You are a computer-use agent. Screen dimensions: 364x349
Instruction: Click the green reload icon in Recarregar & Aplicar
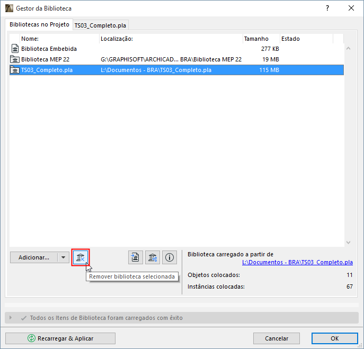click(31, 338)
